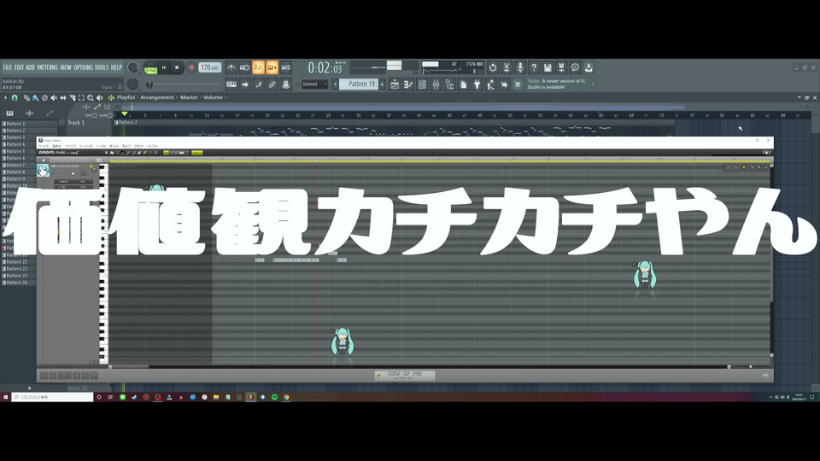This screenshot has width=820, height=461.
Task: Select Pattern 22 in the pattern list
Action: tap(17, 269)
